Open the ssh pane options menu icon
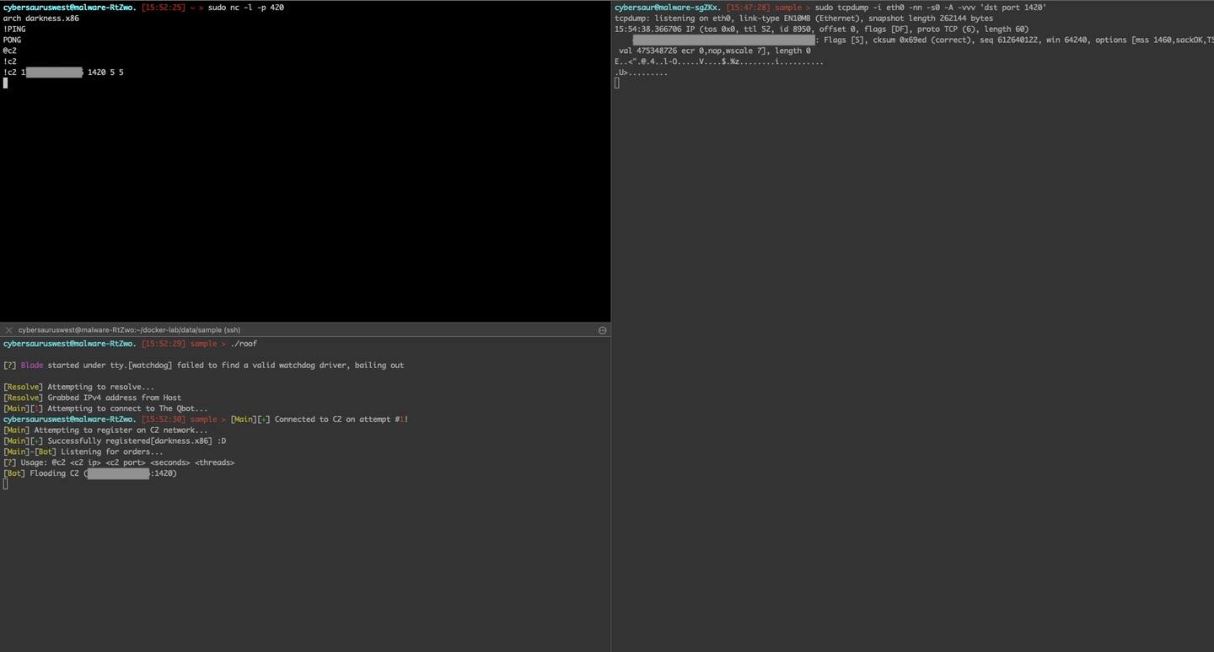 coord(602,330)
